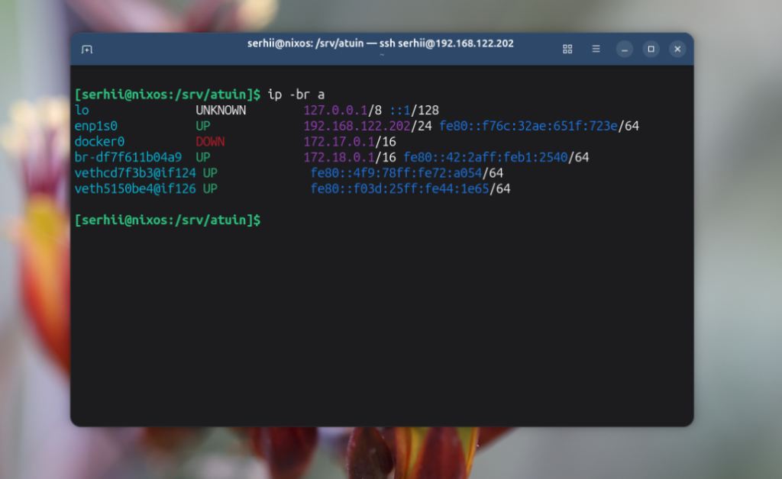Click the red DOWN status of docker0
This screenshot has width=782, height=479.
(210, 142)
